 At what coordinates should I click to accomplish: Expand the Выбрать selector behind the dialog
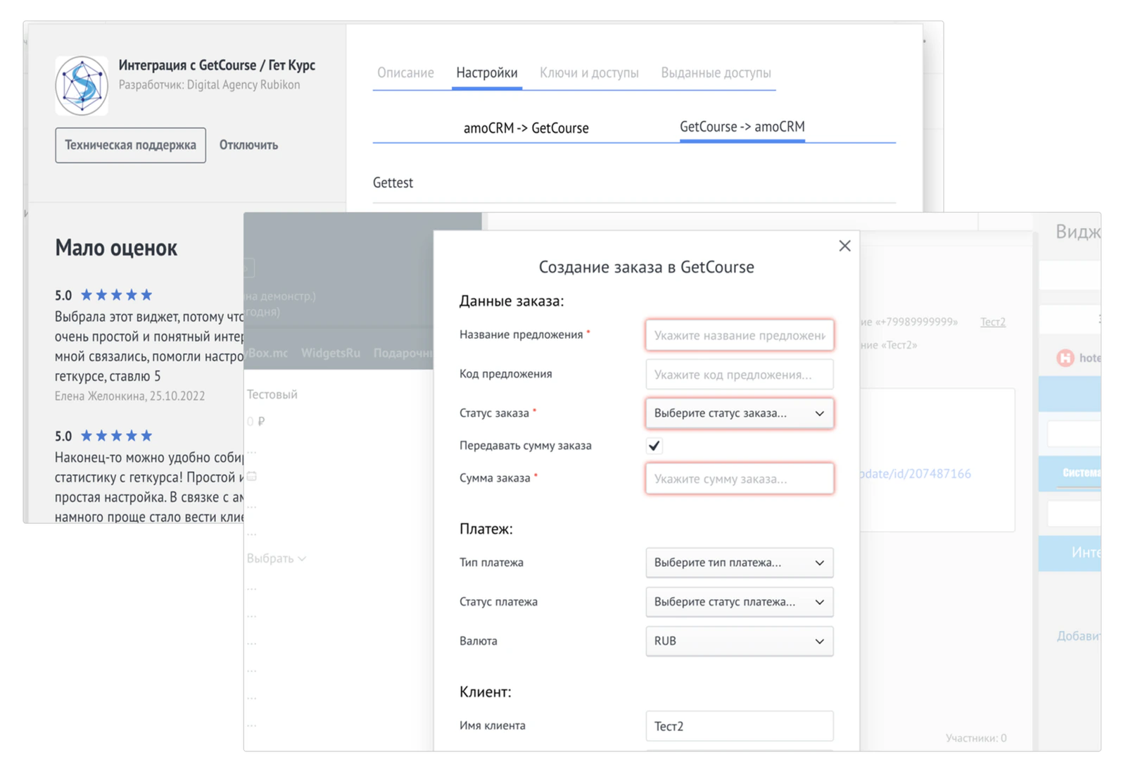(x=276, y=558)
